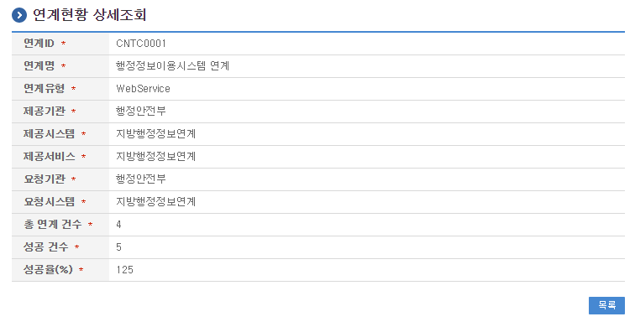Click the 성공율(%) value 125
This screenshot has width=635, height=327.
[x=124, y=270]
